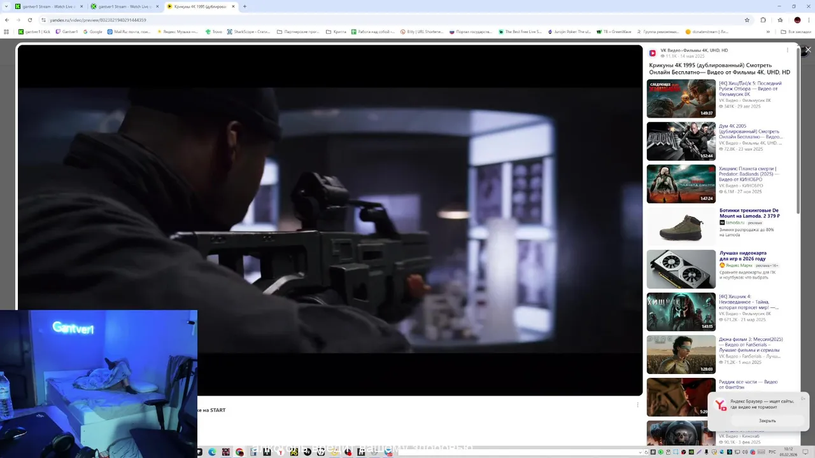Switch the РУС input language indicator

(x=772, y=452)
